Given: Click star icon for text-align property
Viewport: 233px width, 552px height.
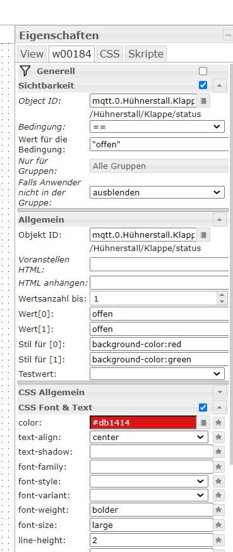Looking at the screenshot, I should (x=218, y=437).
